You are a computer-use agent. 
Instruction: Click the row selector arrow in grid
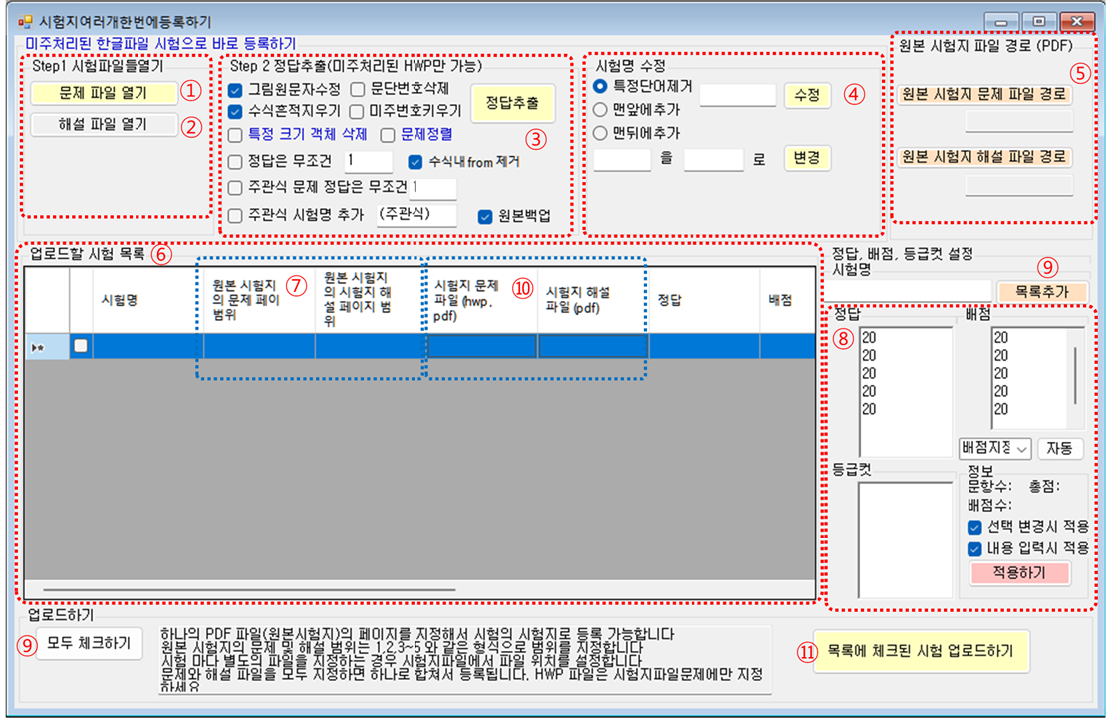pos(39,346)
